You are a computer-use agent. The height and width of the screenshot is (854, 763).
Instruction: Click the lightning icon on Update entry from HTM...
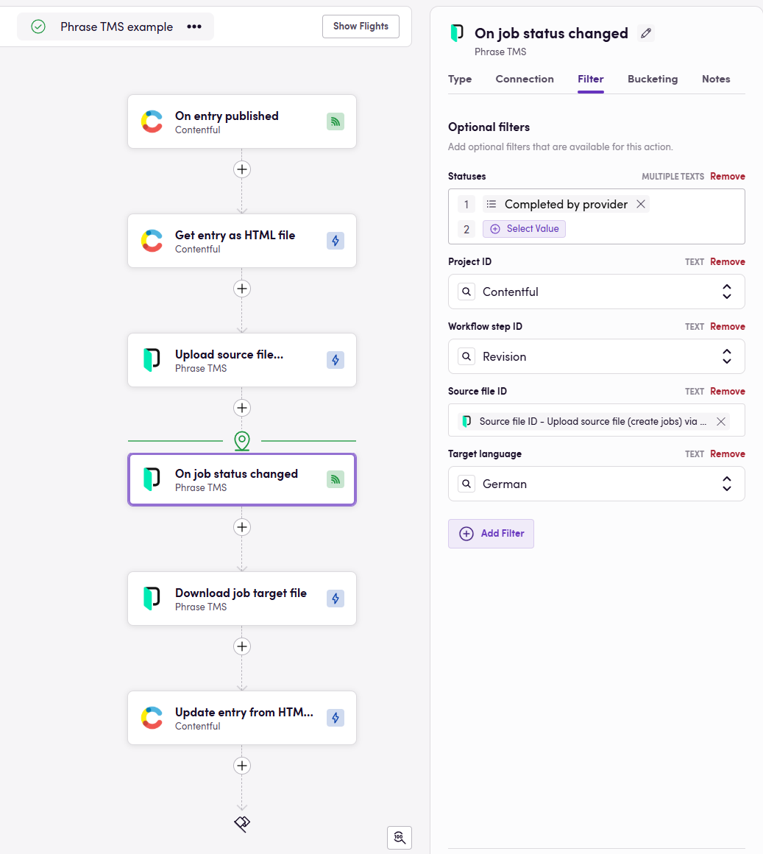pyautogui.click(x=336, y=718)
